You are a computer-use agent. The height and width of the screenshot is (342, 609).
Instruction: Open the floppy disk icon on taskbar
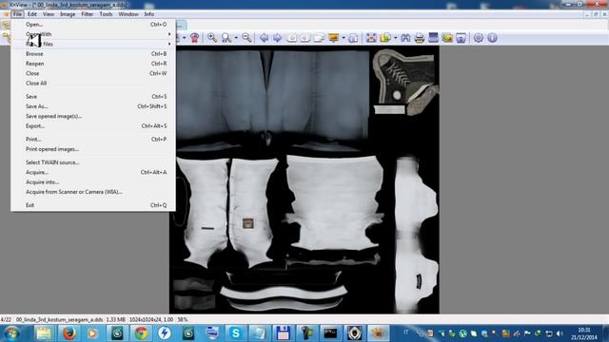tap(284, 333)
